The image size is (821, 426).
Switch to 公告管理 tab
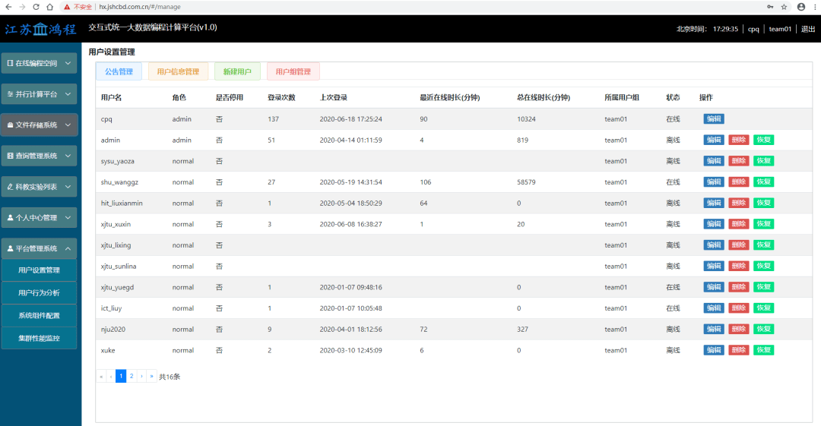pos(119,71)
